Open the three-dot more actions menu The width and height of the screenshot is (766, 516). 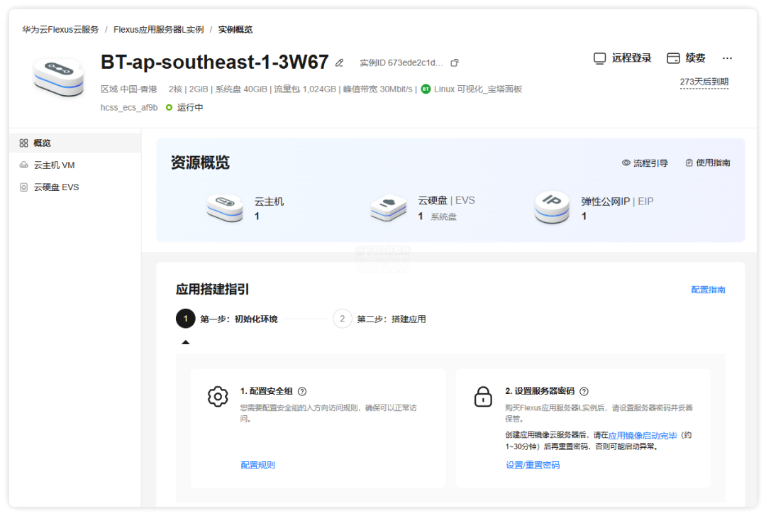[x=728, y=58]
